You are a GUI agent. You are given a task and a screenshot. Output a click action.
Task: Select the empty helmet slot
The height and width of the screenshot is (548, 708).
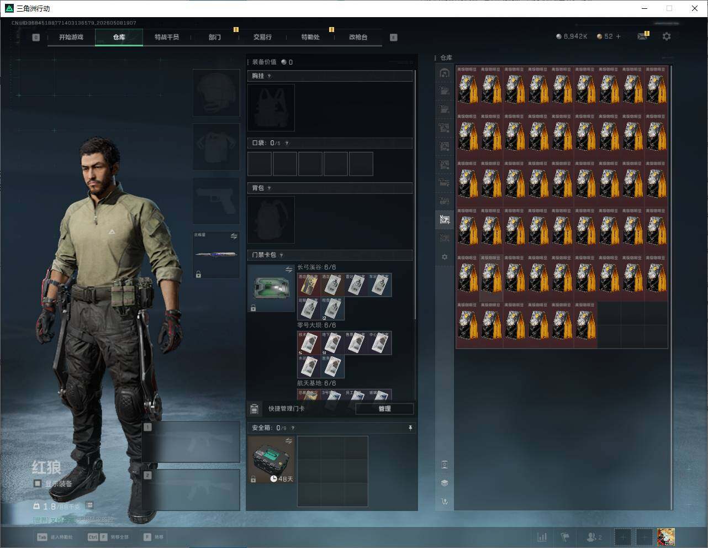216,92
